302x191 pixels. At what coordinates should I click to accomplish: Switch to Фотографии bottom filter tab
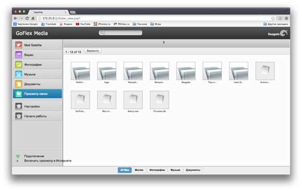[157, 170]
